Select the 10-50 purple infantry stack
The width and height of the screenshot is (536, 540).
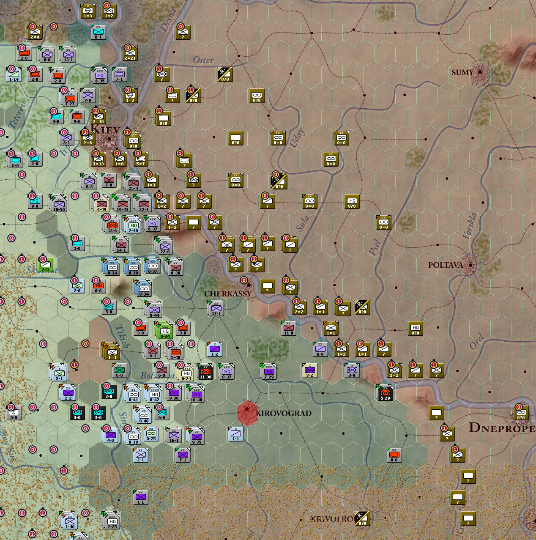[58, 204]
